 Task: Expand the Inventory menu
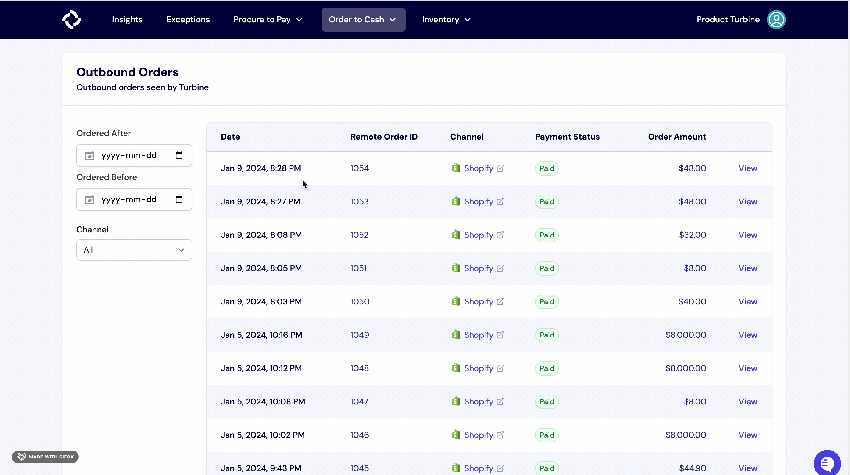point(446,19)
